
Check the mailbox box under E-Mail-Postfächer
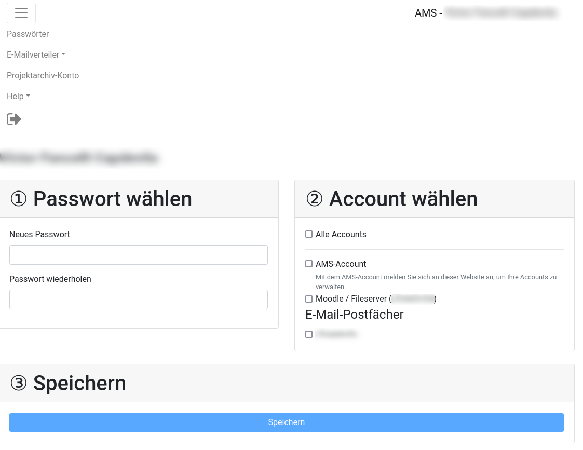tap(309, 334)
